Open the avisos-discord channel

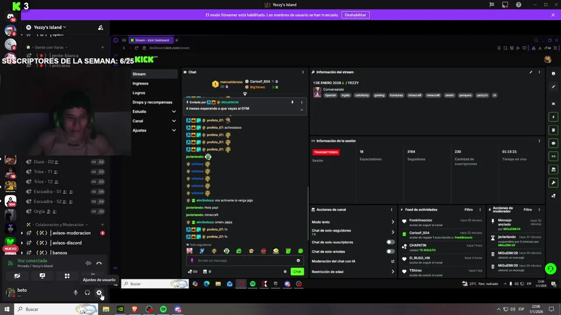(65, 243)
